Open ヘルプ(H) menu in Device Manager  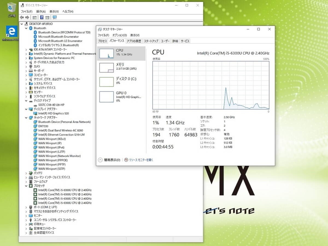click(x=68, y=11)
